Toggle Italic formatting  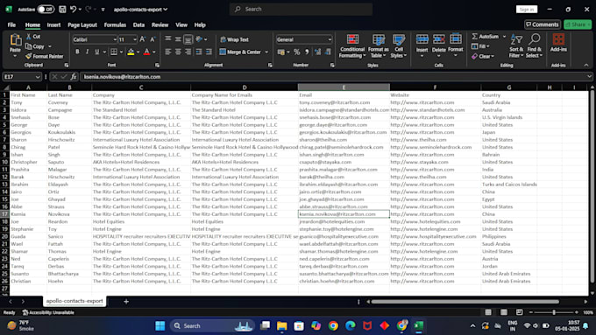click(87, 52)
